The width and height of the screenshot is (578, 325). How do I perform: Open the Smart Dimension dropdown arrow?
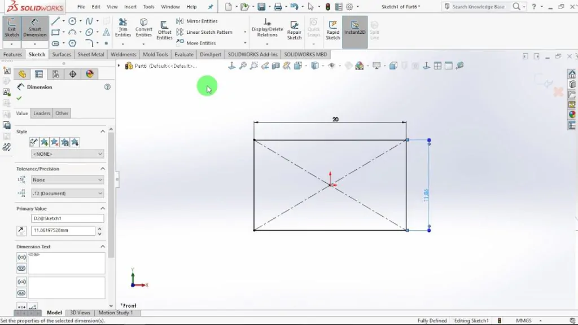(x=34, y=44)
